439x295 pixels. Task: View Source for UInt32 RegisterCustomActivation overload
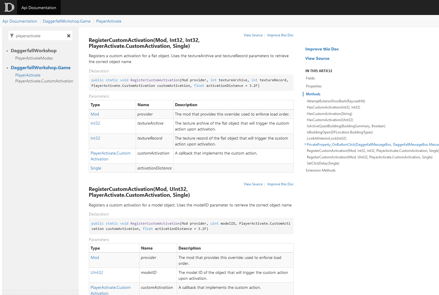pyautogui.click(x=253, y=184)
